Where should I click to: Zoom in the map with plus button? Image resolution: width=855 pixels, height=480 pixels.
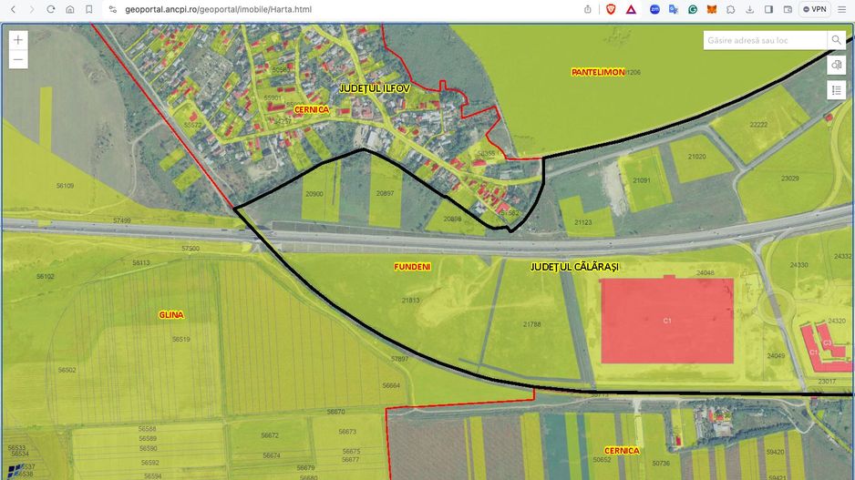(x=18, y=40)
